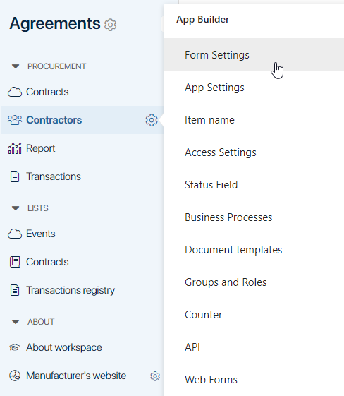344x396 pixels.
Task: Click the gear icon beside Contractors
Action: 152,120
